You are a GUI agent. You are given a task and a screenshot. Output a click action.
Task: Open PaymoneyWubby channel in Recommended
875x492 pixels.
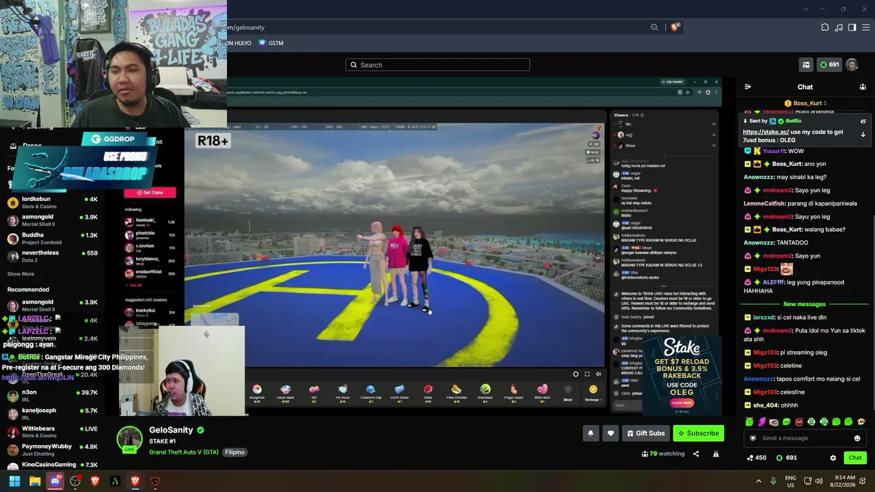(52, 450)
